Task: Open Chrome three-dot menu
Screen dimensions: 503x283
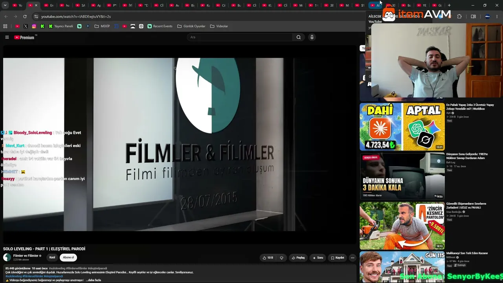Action: [498, 17]
